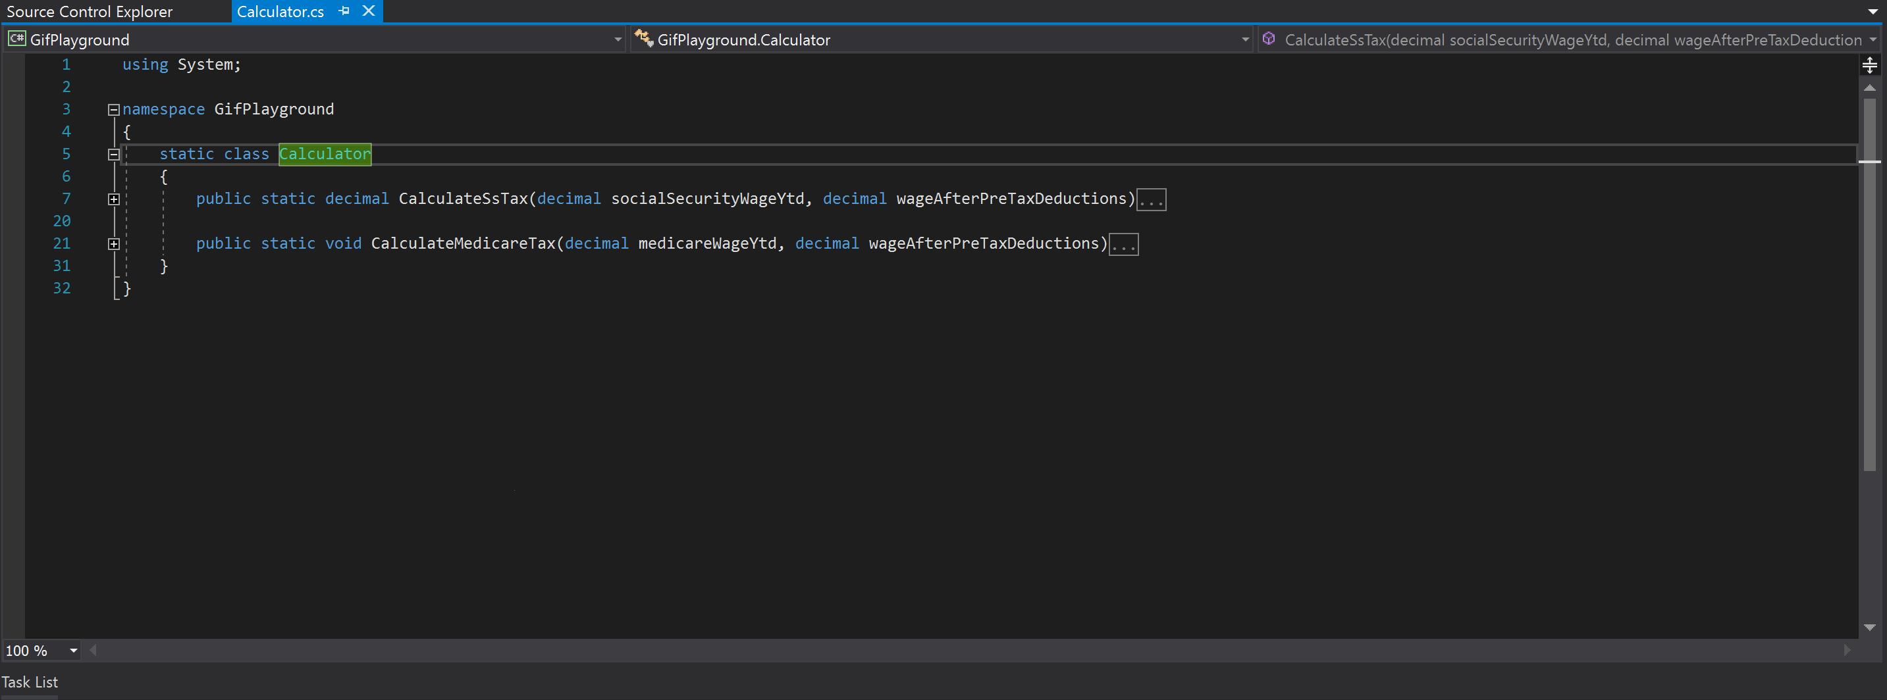Click the collapsed ellipsis after CalculateSsTax signature

click(1150, 200)
